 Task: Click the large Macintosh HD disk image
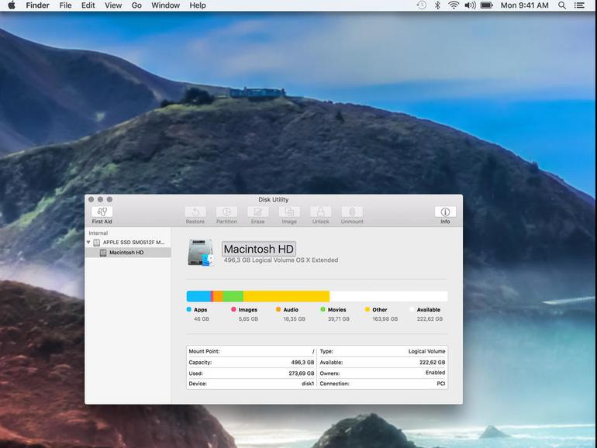pyautogui.click(x=201, y=252)
